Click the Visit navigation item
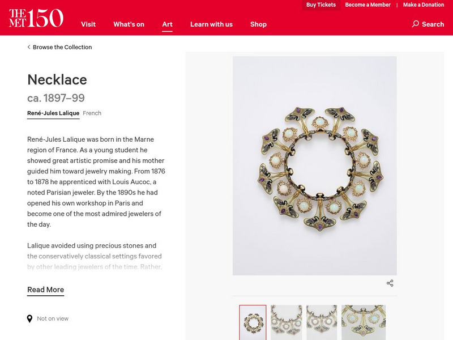Image resolution: width=453 pixels, height=340 pixels. 90,24
